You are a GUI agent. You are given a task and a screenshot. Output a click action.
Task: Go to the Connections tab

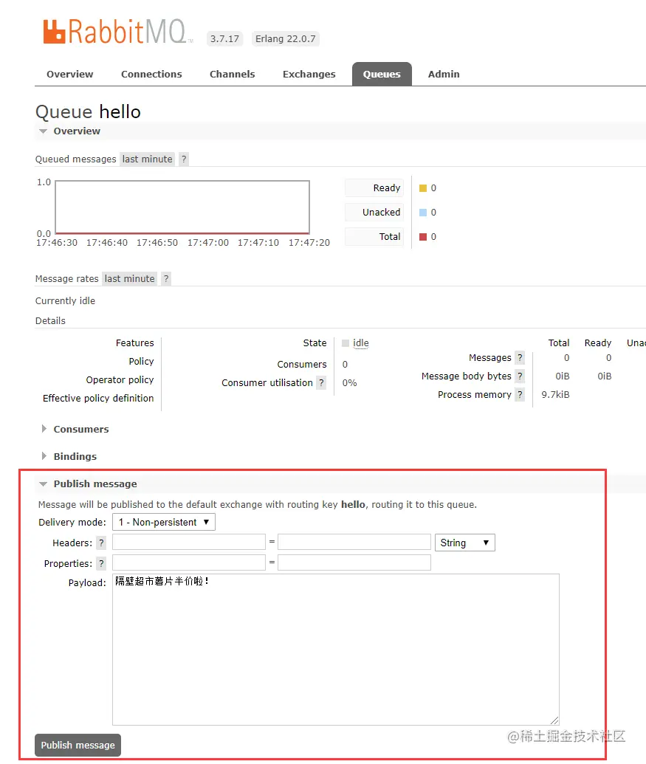[151, 74]
